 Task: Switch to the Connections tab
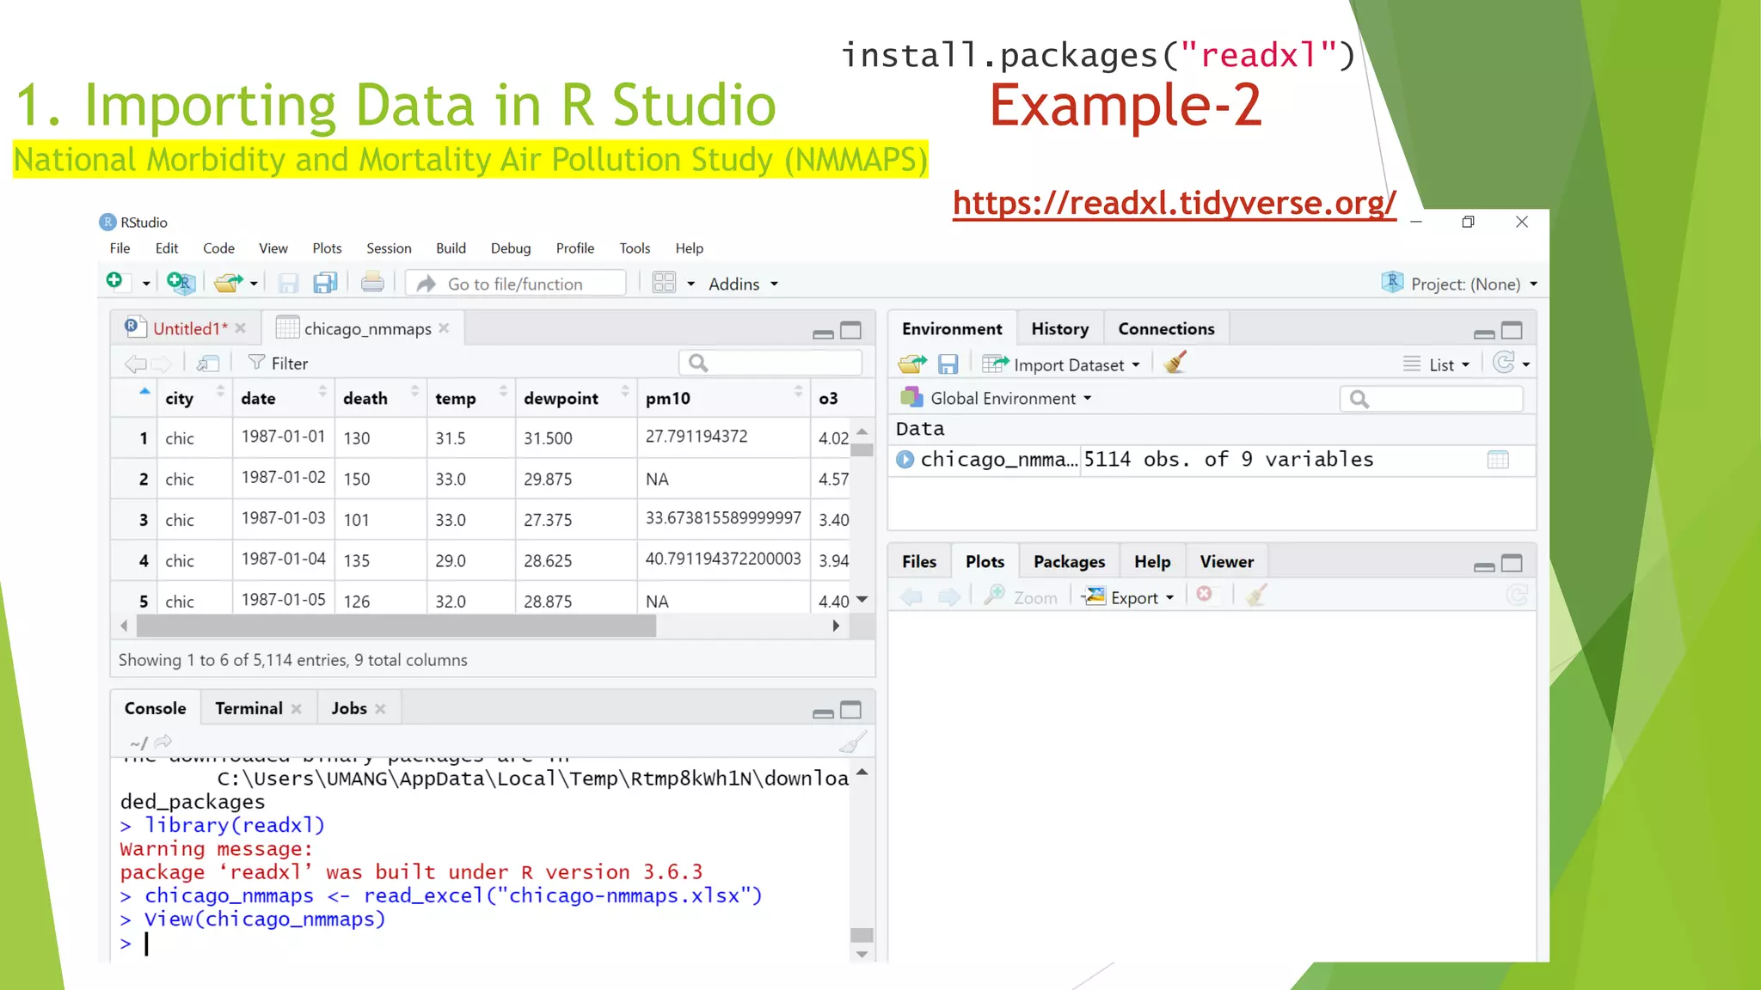tap(1166, 329)
